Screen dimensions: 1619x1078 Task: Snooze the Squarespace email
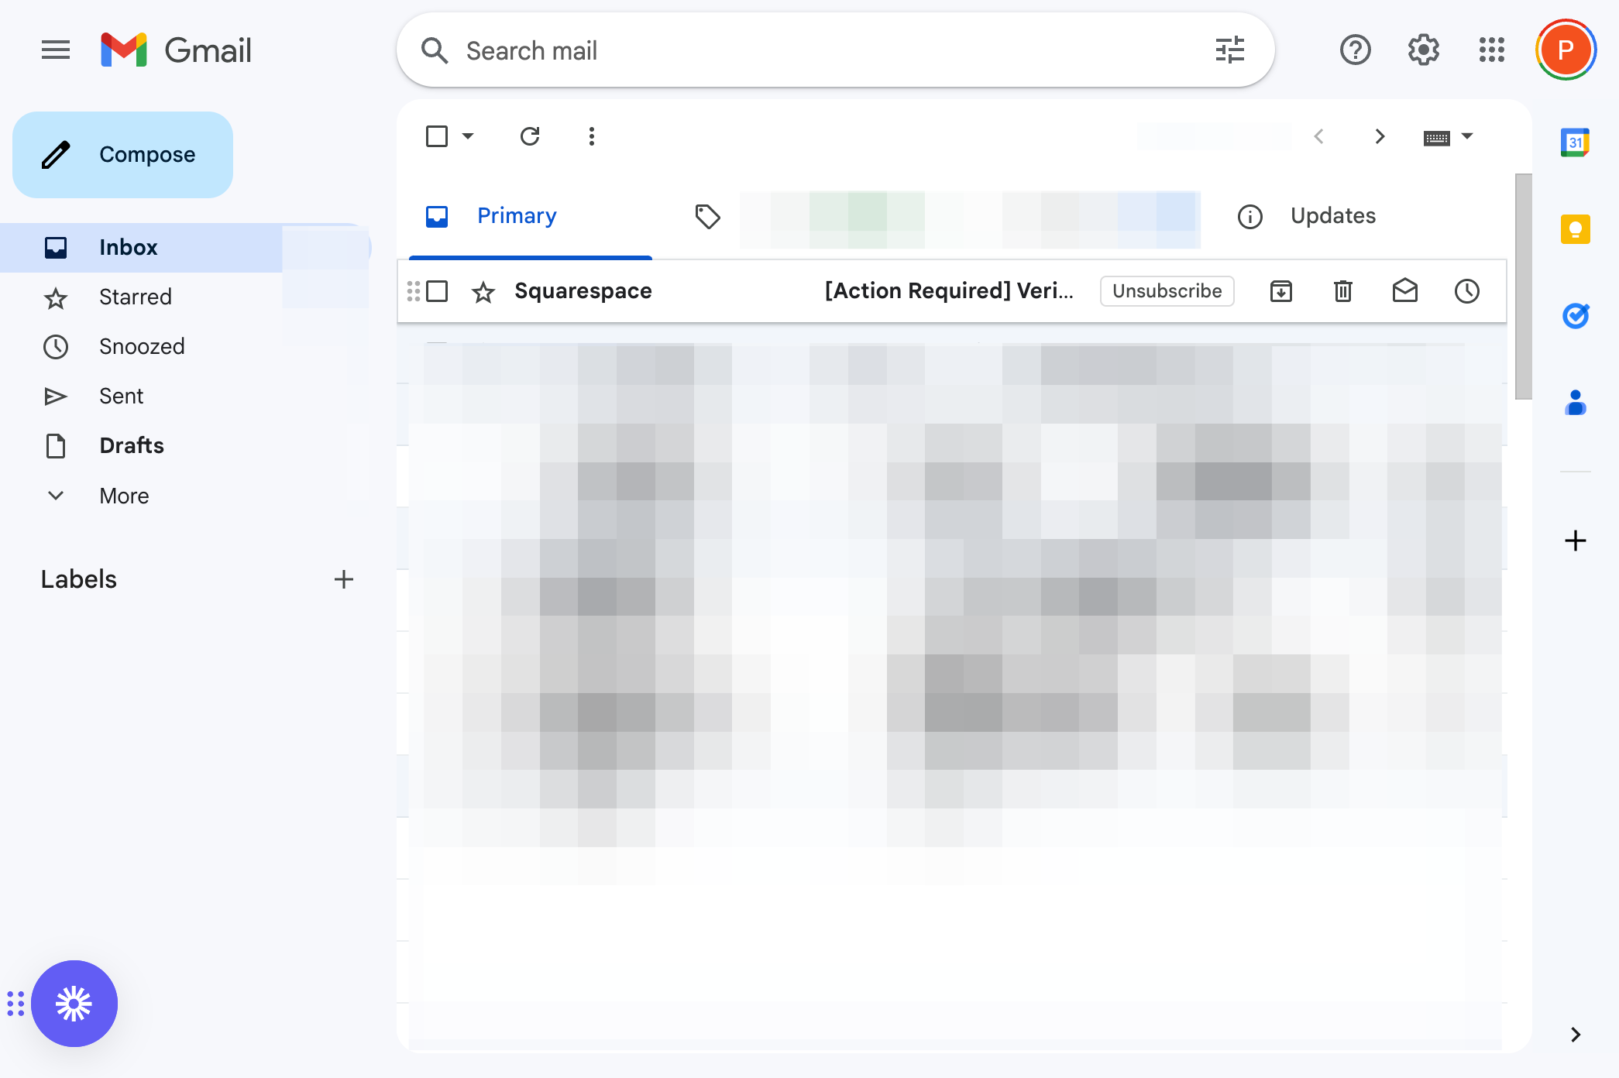click(1467, 291)
